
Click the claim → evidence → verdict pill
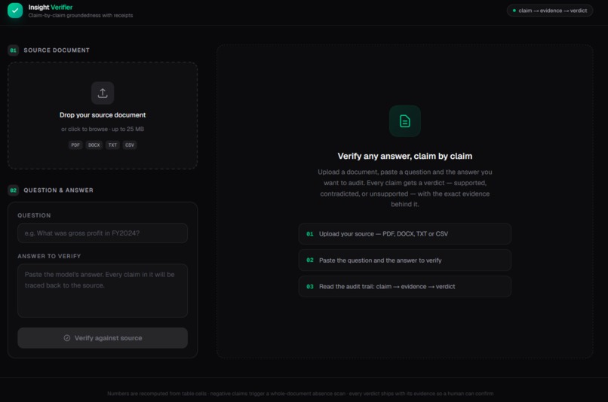click(549, 11)
